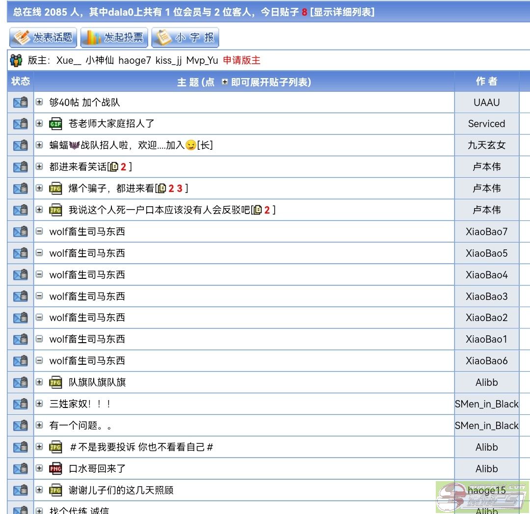Open the 显示详细列表 link
Viewport: 530px width, 514px height.
coord(342,12)
